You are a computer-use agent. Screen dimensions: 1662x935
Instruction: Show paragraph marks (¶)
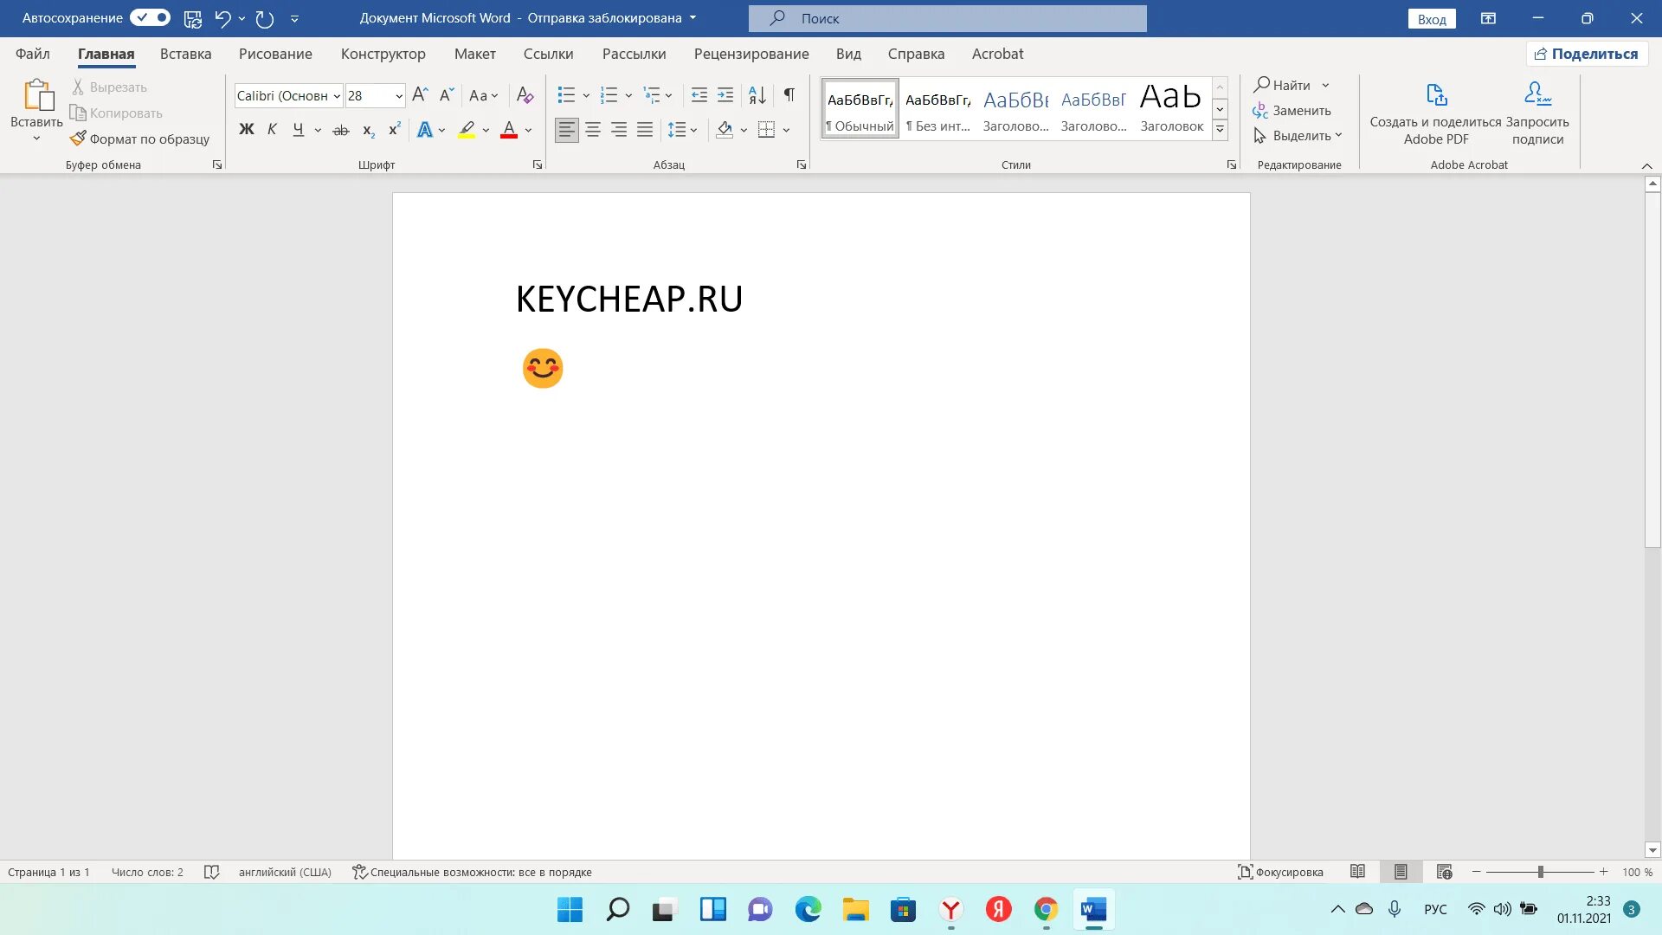click(x=789, y=95)
